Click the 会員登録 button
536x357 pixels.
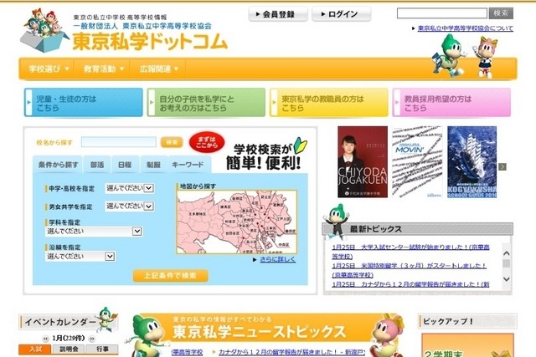coord(278,14)
